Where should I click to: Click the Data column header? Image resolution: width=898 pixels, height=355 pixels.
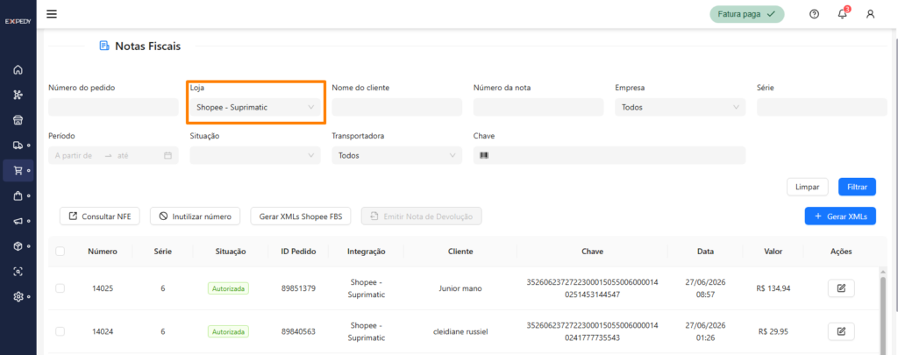[706, 252]
